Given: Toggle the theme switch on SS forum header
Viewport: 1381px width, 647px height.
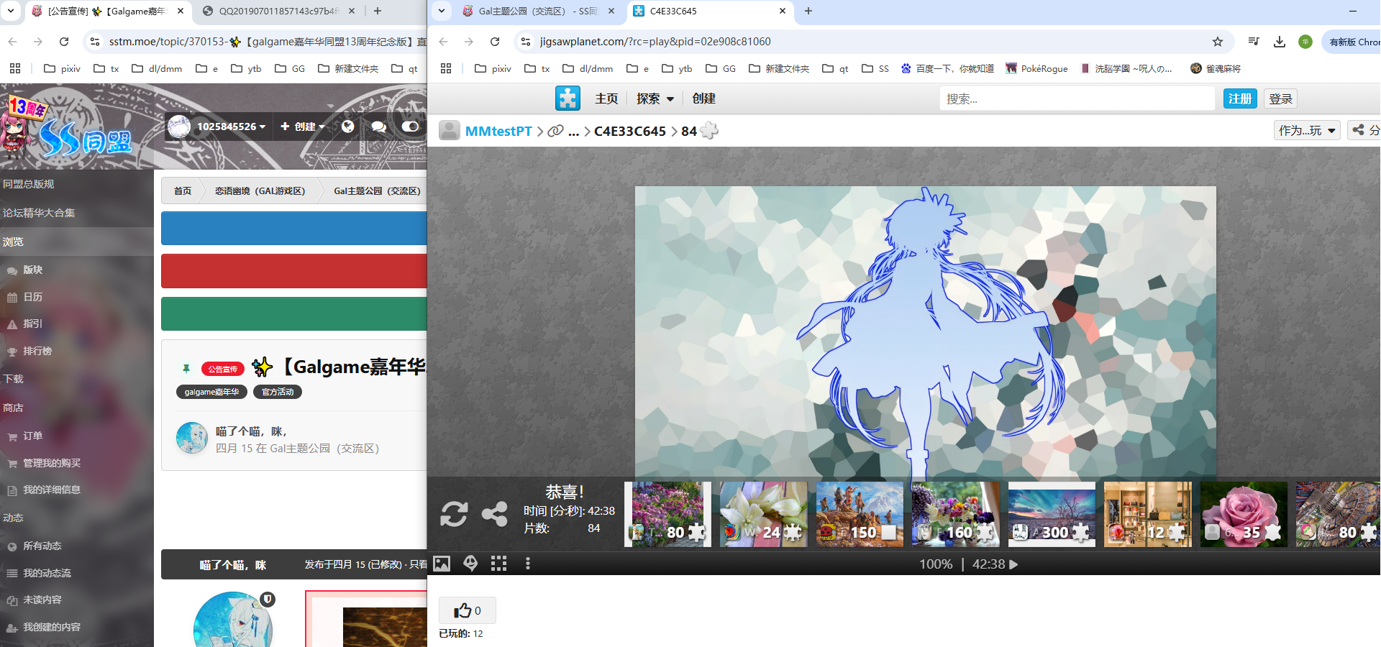Looking at the screenshot, I should [410, 127].
